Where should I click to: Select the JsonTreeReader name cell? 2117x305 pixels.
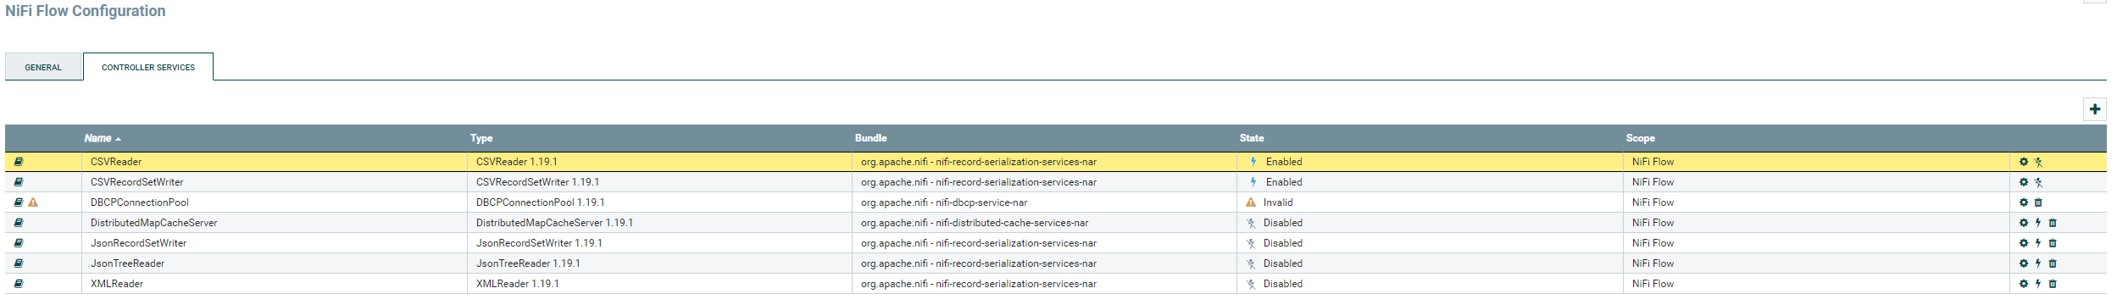point(274,263)
